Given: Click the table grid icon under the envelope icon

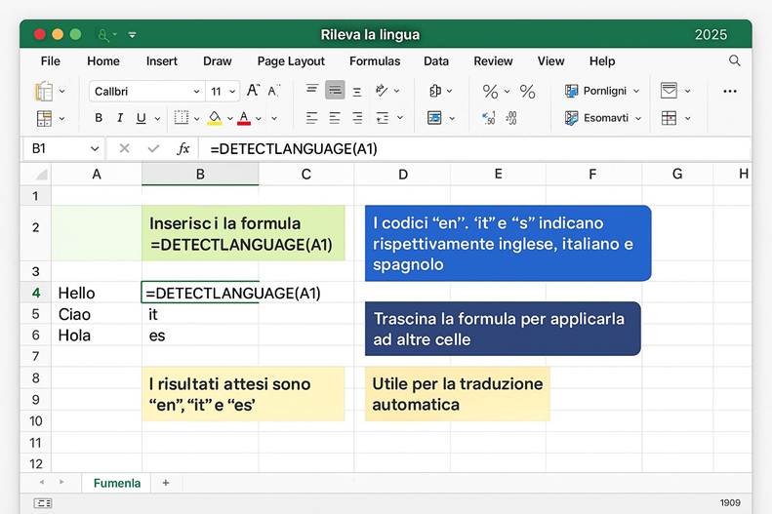Looking at the screenshot, I should (669, 118).
